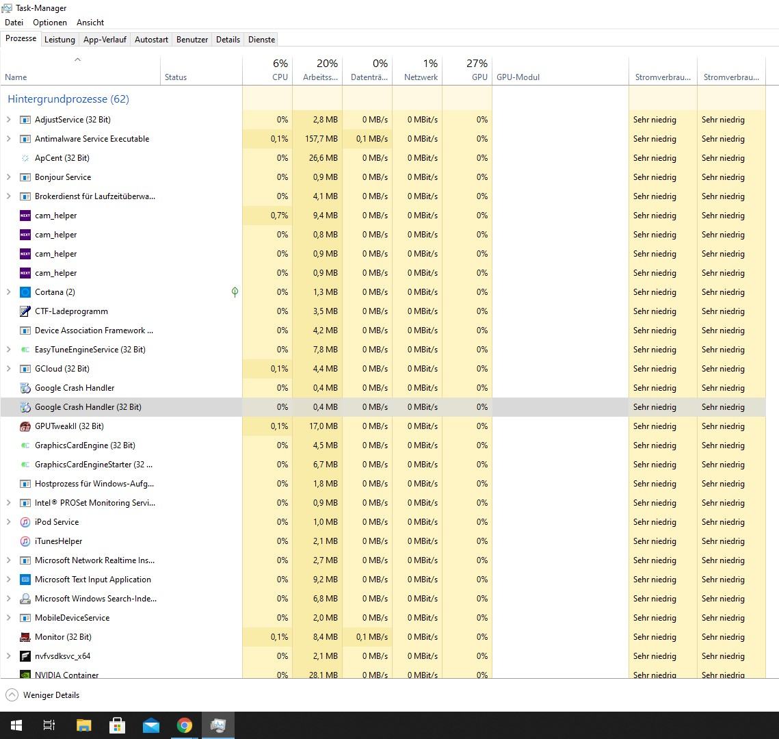Switch to the Dienste tab
This screenshot has height=739, width=779.
coord(262,39)
